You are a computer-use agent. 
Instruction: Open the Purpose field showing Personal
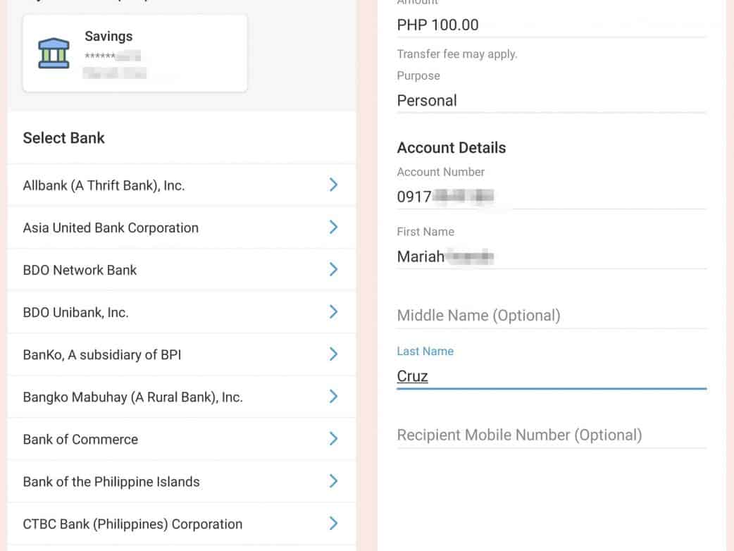coord(551,101)
